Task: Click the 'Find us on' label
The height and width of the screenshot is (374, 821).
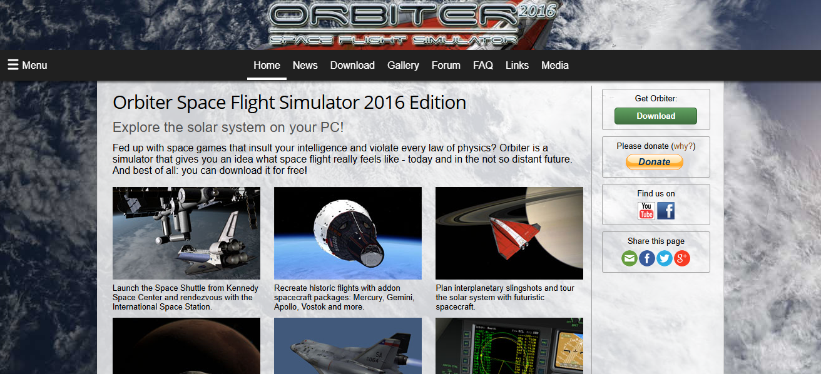Action: (656, 193)
